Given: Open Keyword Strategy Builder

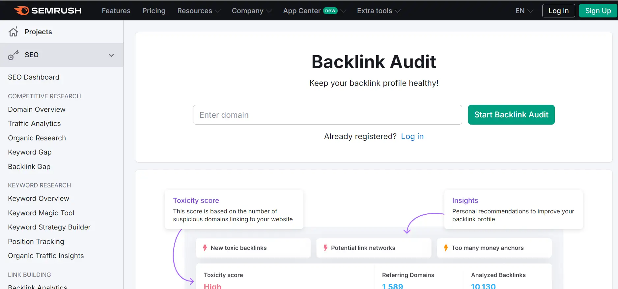Looking at the screenshot, I should click(x=49, y=227).
